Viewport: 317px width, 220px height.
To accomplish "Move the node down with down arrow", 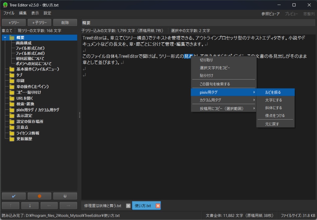I will point(30,205).
